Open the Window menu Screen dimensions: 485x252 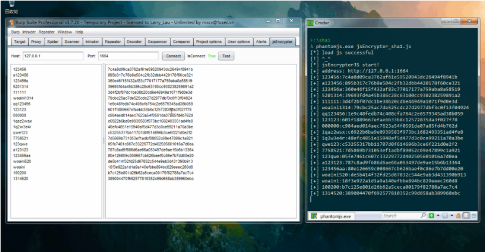click(65, 32)
